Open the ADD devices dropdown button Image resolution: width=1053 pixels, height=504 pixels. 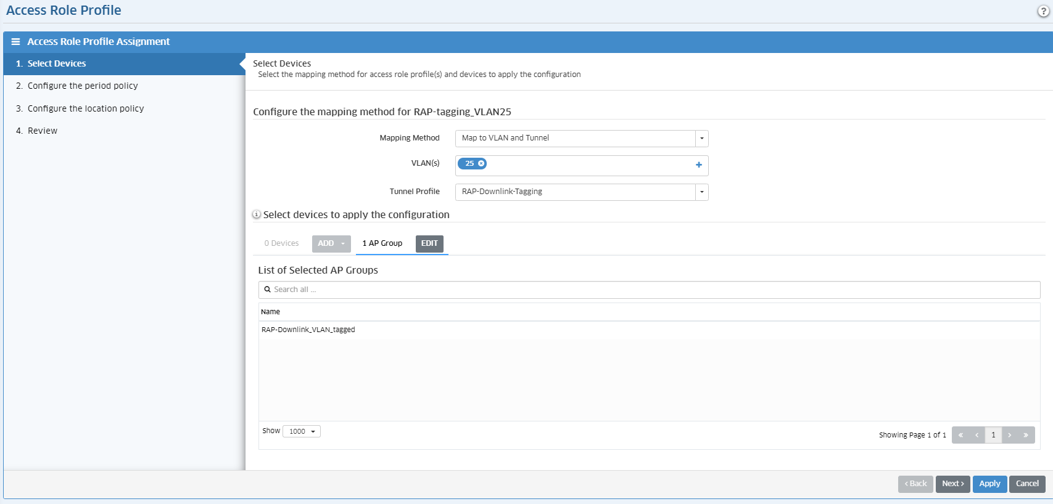click(331, 243)
